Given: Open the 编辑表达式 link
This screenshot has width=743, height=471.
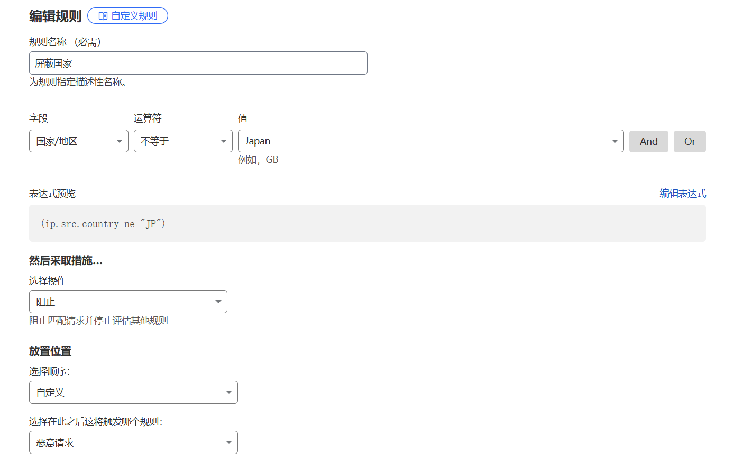Looking at the screenshot, I should click(682, 194).
